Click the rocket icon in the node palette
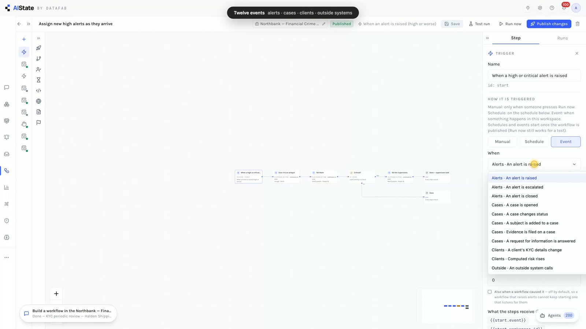 click(x=38, y=48)
